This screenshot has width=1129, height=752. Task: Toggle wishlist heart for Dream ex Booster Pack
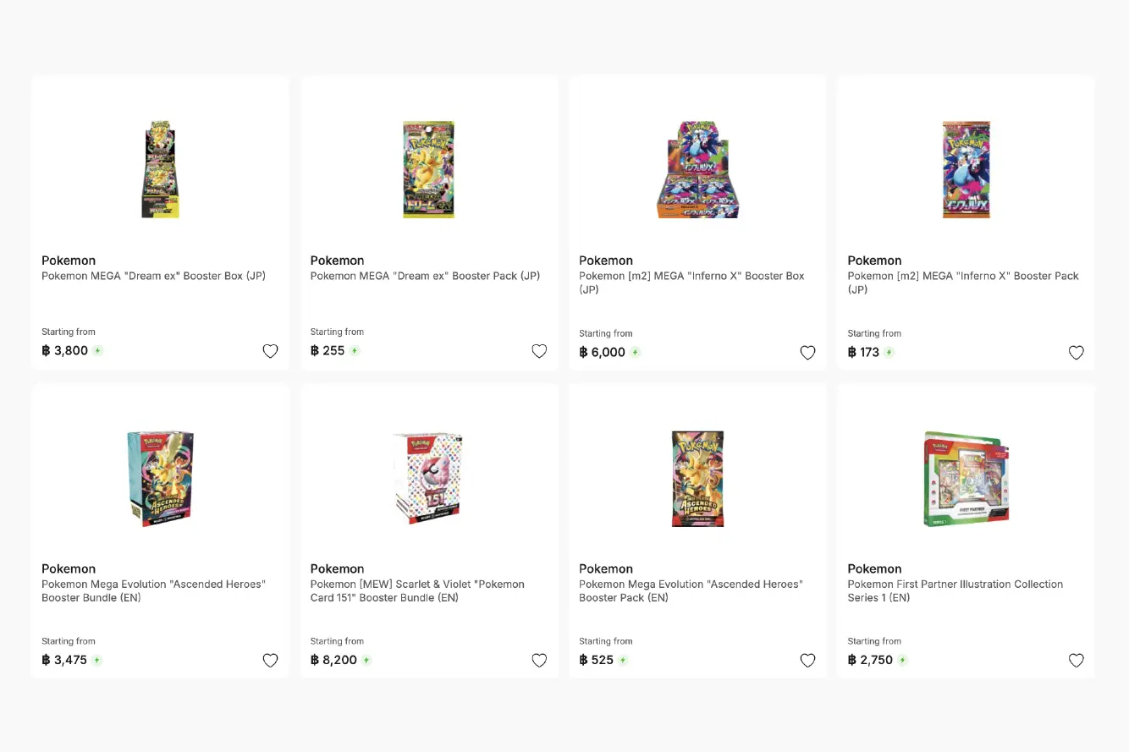pos(539,351)
